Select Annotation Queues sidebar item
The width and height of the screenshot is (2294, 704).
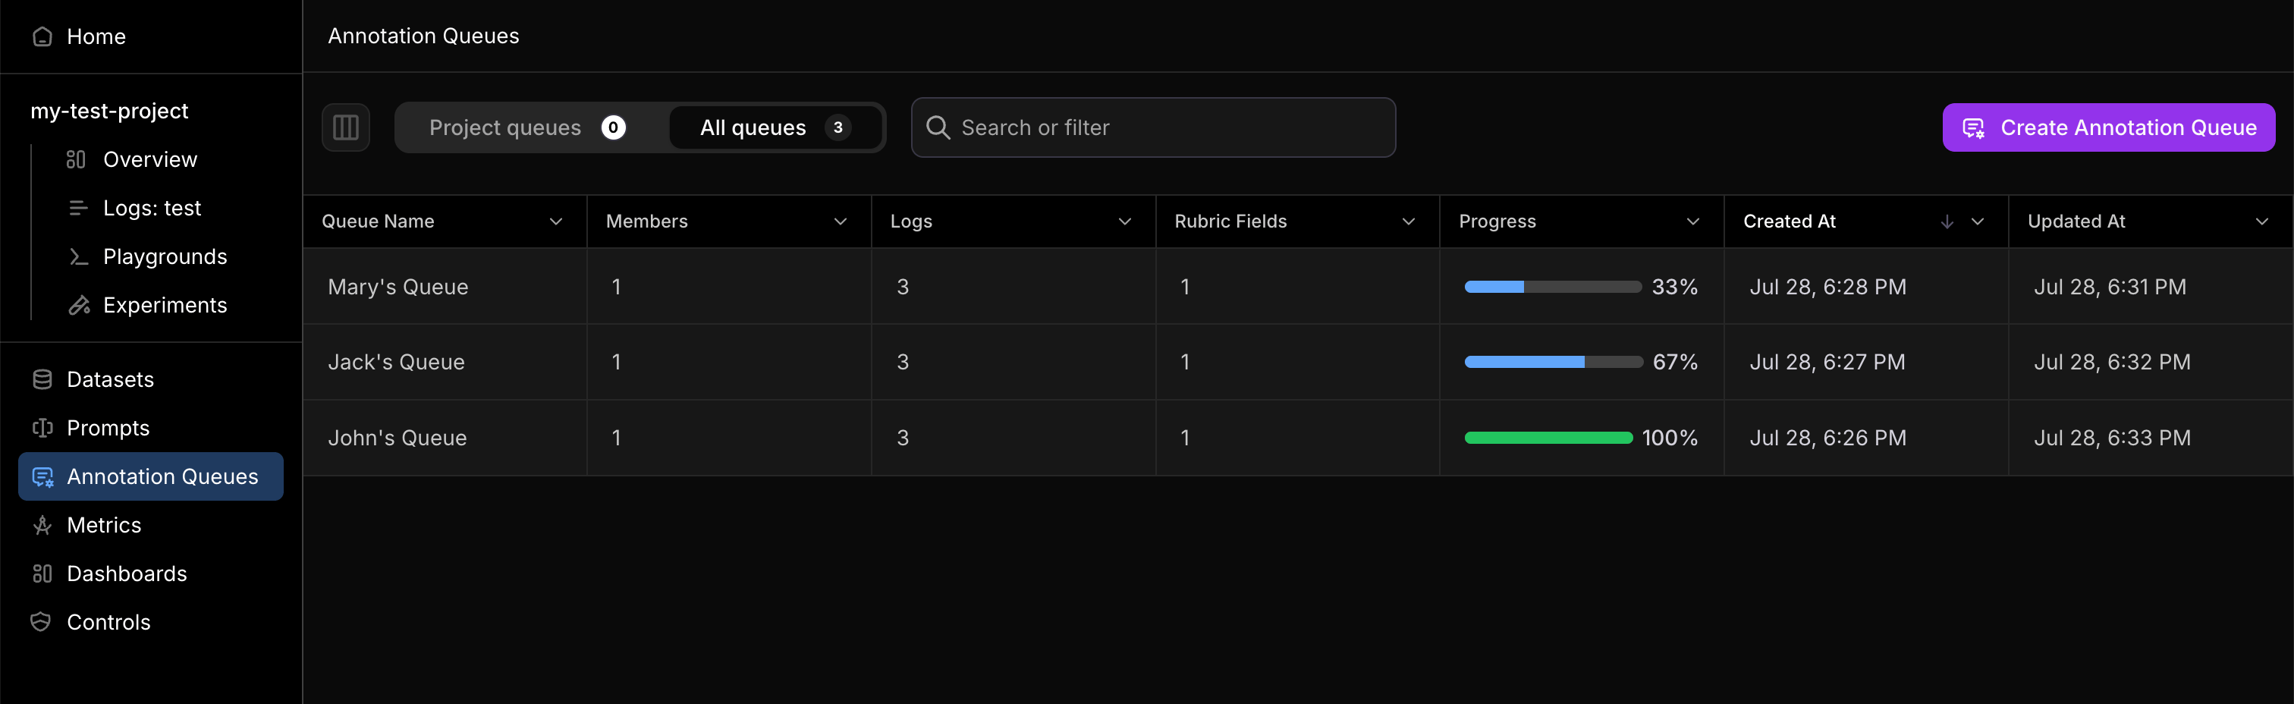152,477
